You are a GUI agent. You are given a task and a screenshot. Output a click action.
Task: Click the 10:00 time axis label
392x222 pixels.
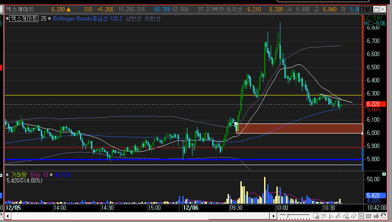[x=282, y=208]
